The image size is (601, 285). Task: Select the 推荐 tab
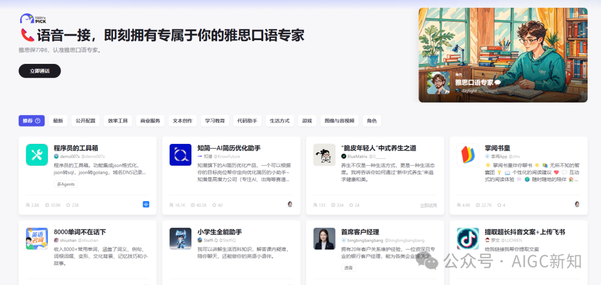pyautogui.click(x=31, y=121)
